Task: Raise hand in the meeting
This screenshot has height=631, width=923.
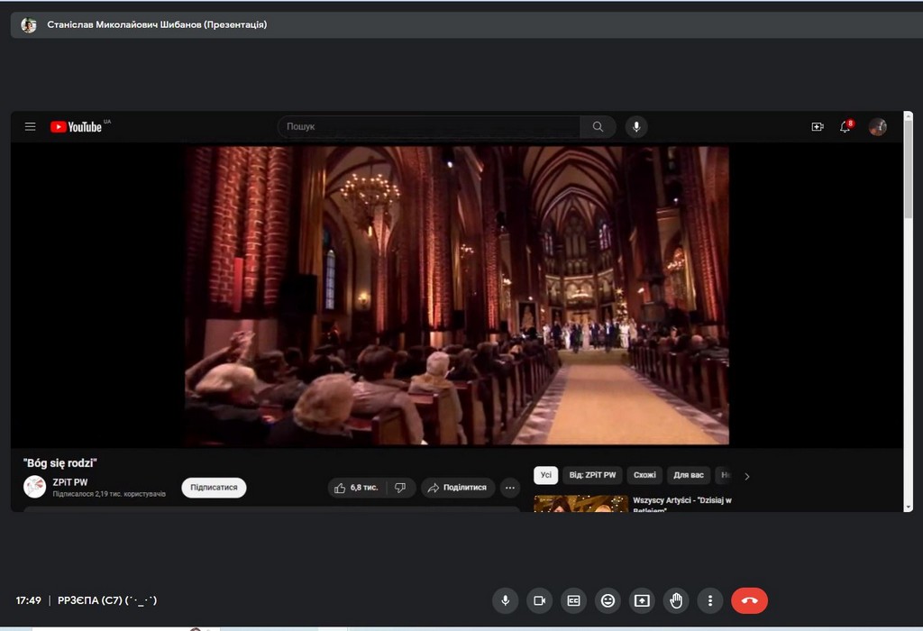Action: 676,600
